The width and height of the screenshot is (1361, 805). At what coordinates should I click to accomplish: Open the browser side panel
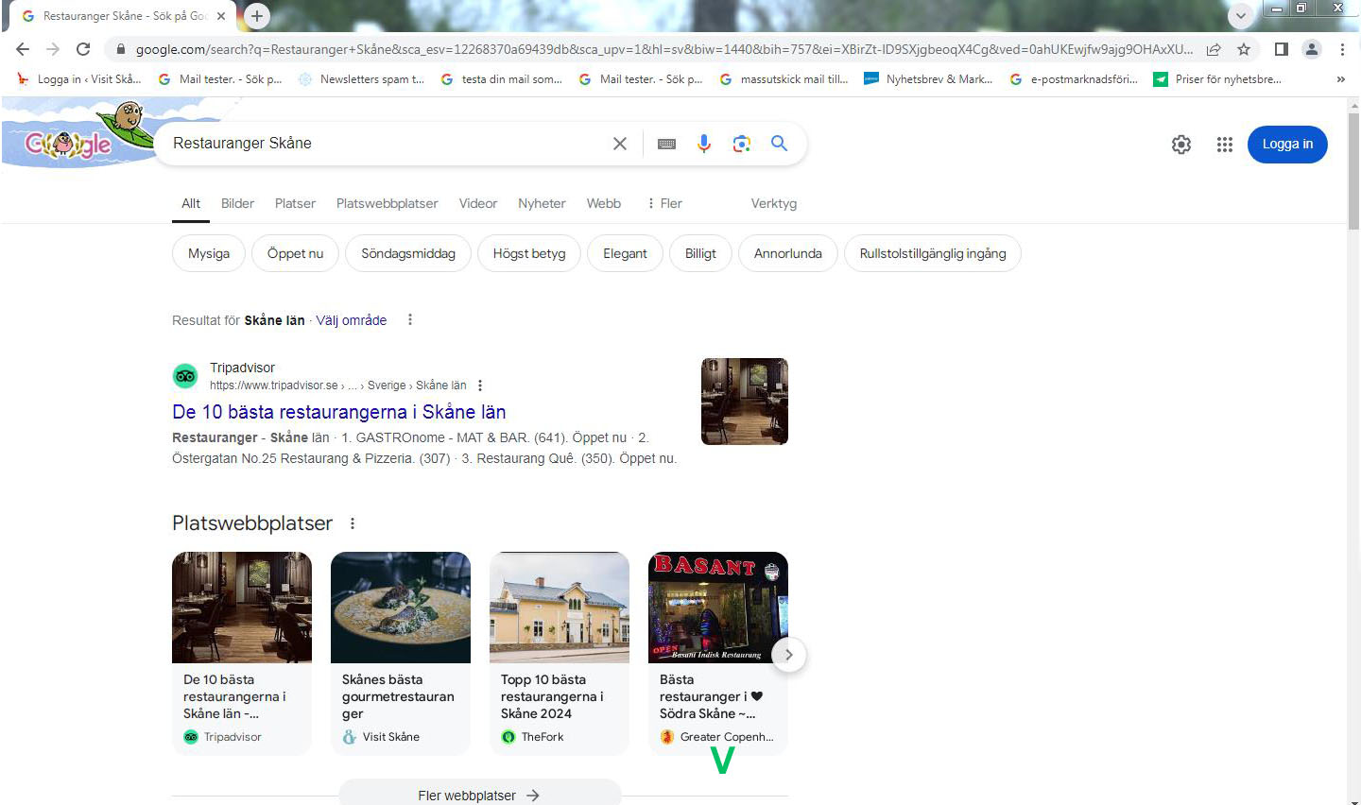[1282, 49]
